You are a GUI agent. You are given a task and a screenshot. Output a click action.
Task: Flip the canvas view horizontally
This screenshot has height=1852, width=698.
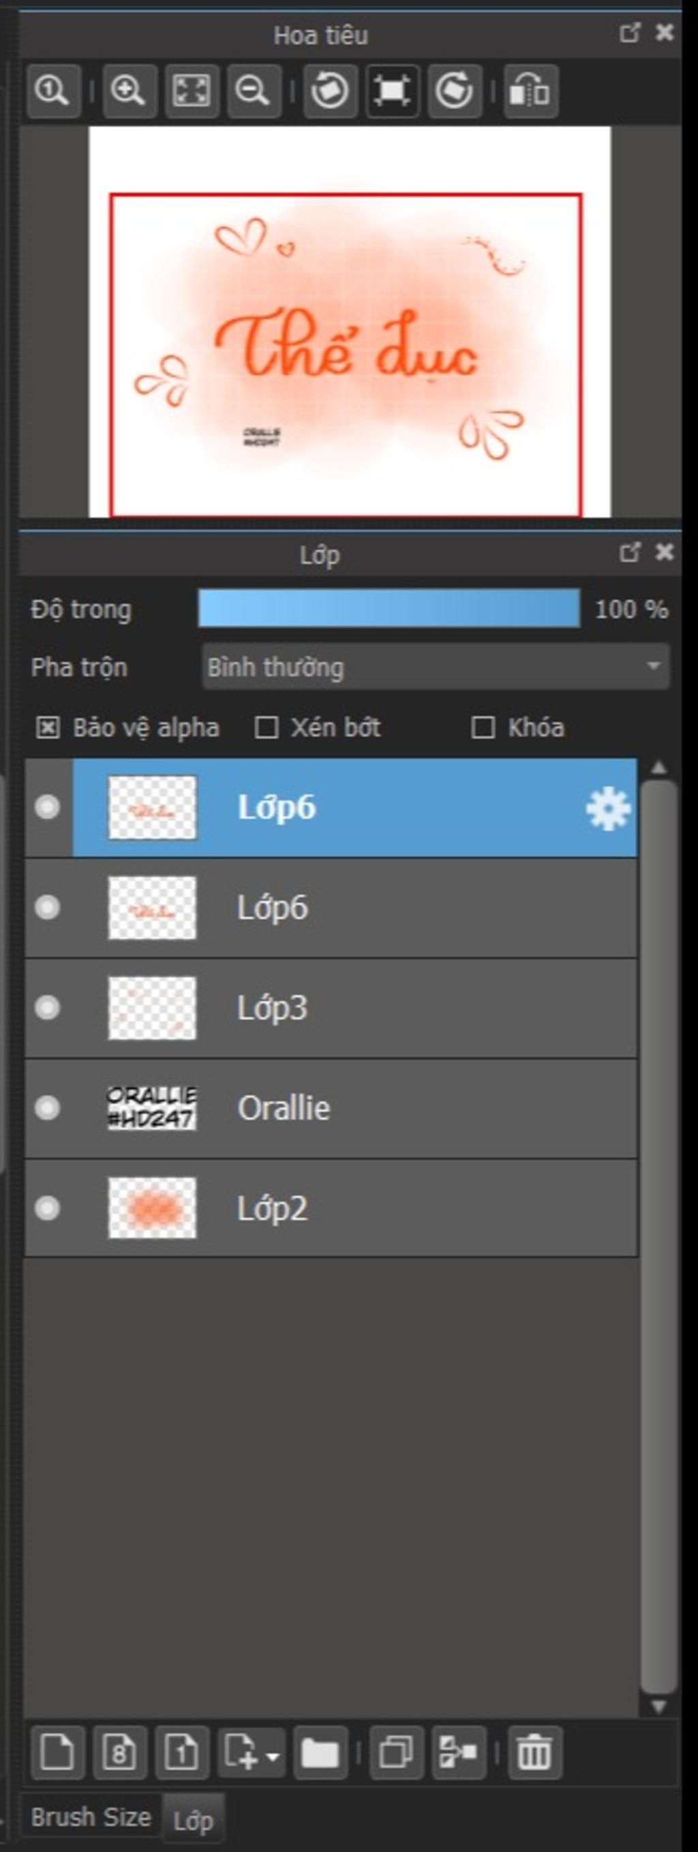[x=530, y=91]
